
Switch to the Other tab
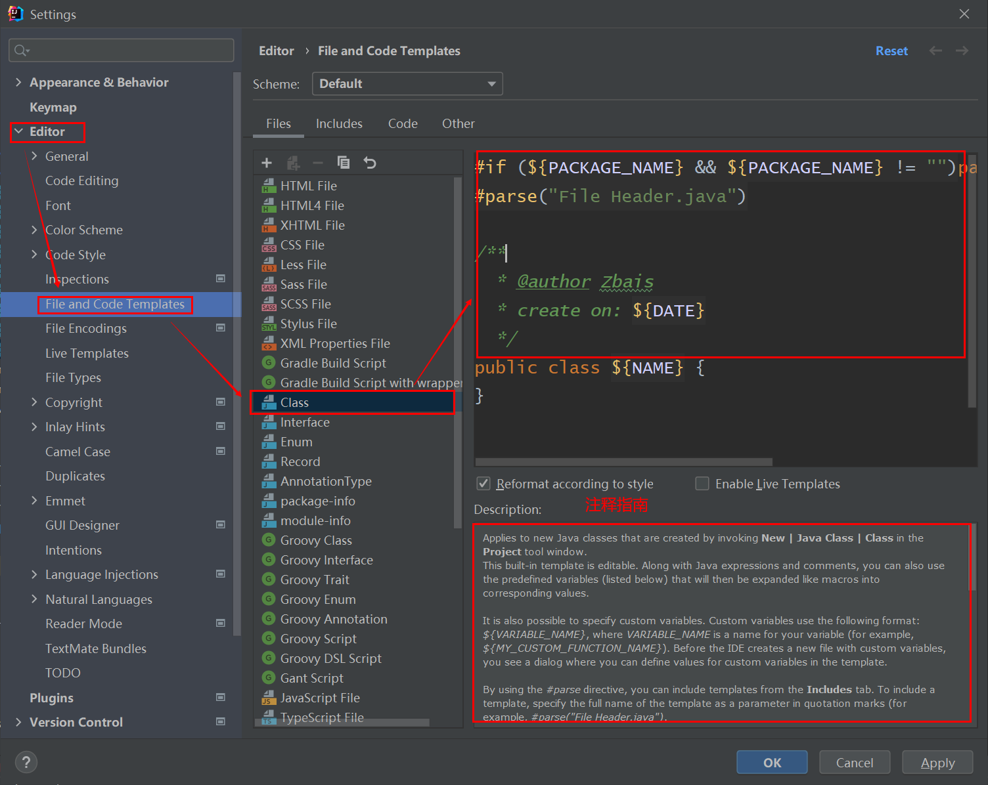(x=458, y=123)
